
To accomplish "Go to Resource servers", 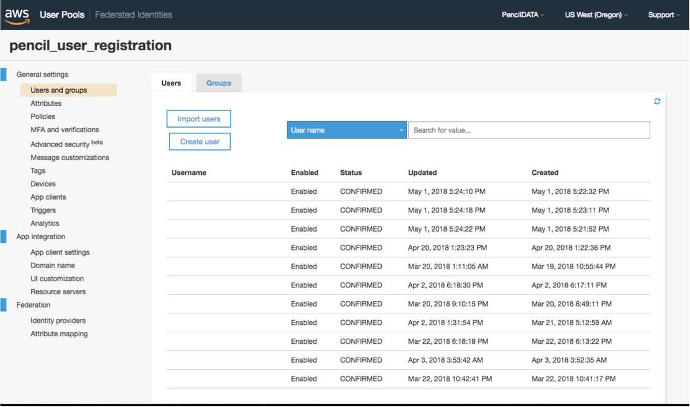I will tap(58, 292).
